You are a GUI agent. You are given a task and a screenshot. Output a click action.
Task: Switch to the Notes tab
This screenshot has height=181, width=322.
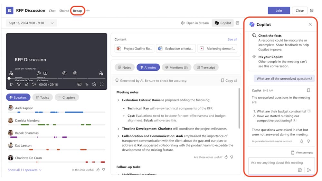[x=124, y=67]
